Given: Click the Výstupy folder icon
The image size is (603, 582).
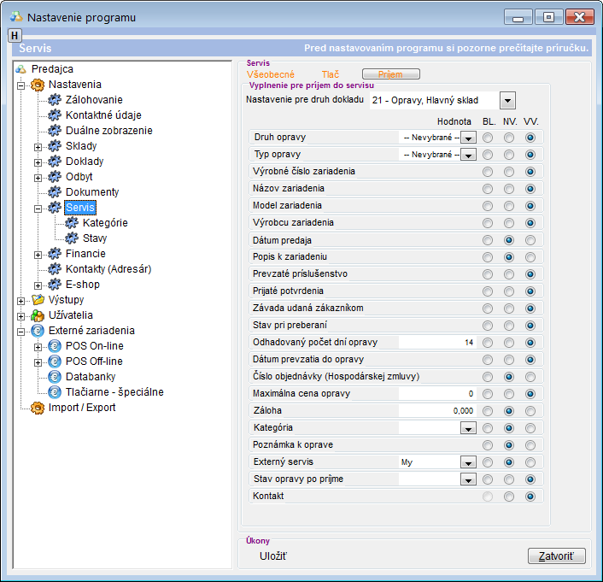Looking at the screenshot, I should point(38,300).
